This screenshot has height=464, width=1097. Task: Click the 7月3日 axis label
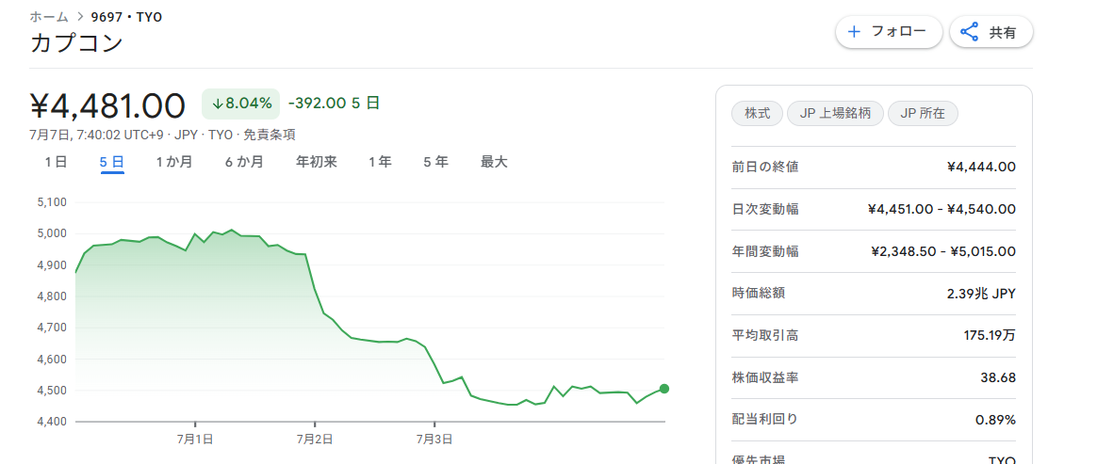434,439
